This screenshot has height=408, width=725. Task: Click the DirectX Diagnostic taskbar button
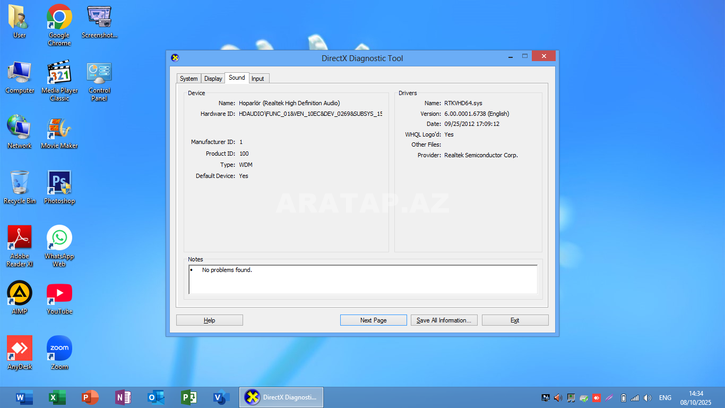click(x=281, y=397)
